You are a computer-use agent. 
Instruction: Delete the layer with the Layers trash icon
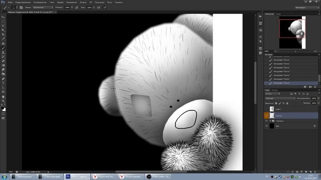click(x=315, y=172)
